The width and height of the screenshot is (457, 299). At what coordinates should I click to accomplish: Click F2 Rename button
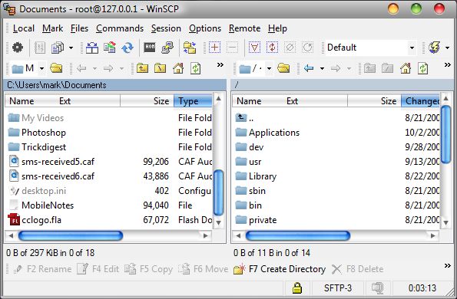[x=42, y=269]
